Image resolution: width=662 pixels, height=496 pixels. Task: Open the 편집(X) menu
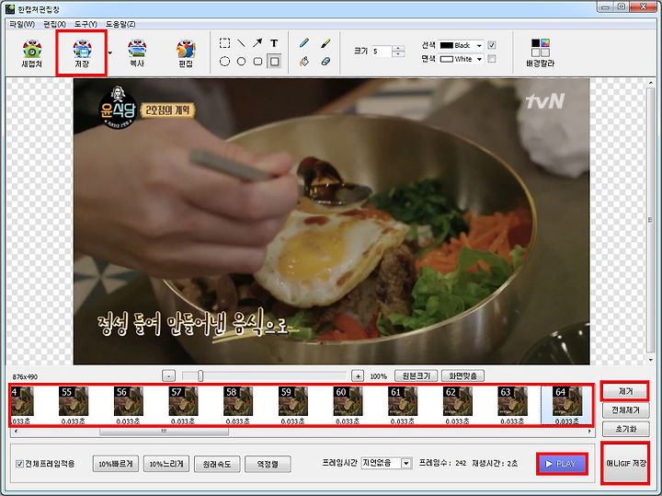pos(54,24)
